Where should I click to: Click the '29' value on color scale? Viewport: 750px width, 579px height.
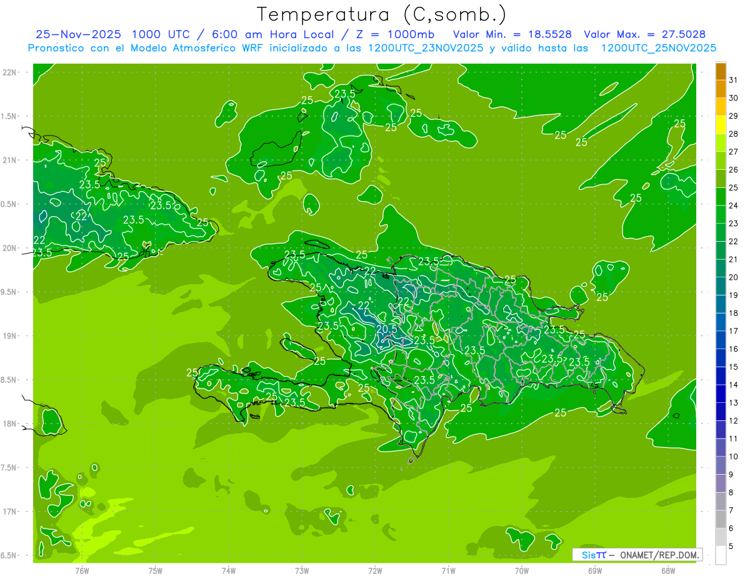tap(734, 116)
